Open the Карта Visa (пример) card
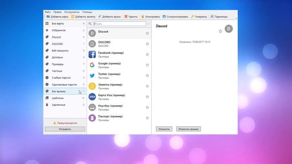The image size is (292, 164). point(119,97)
